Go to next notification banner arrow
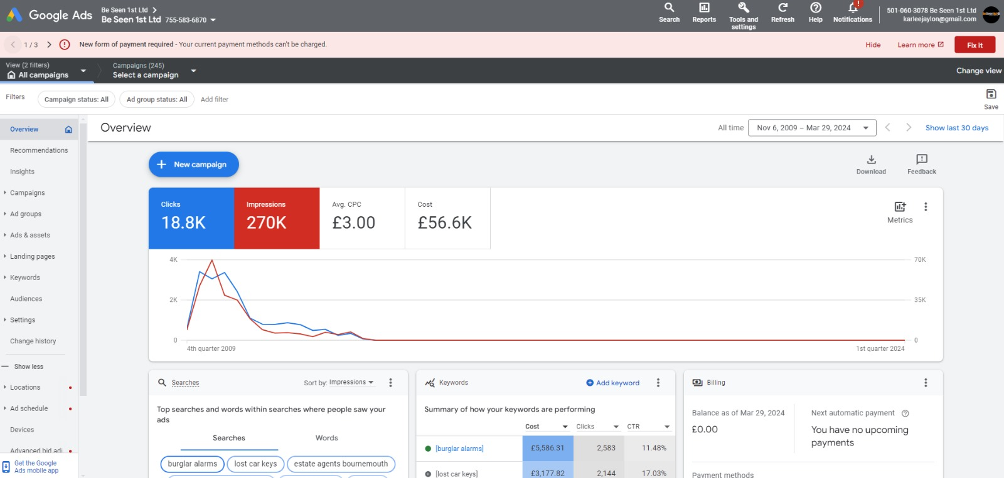Screen dimensions: 1004x478 [49, 44]
